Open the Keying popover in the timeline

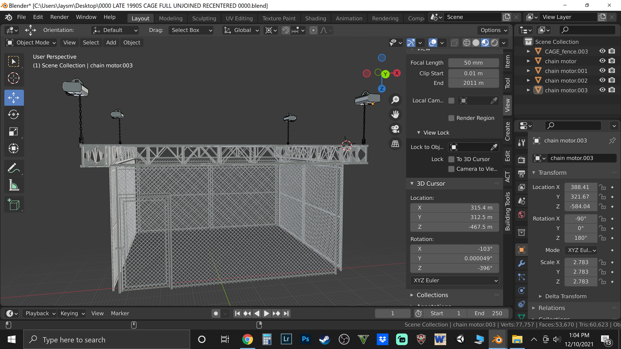point(71,314)
